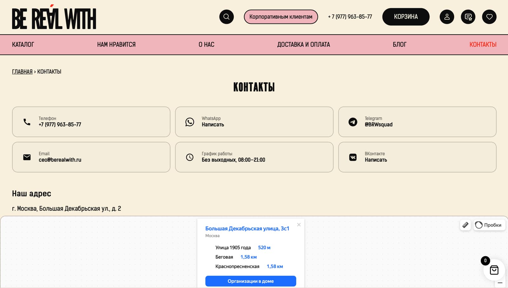
Task: Click the WhatsApp logo icon
Action: (x=190, y=122)
